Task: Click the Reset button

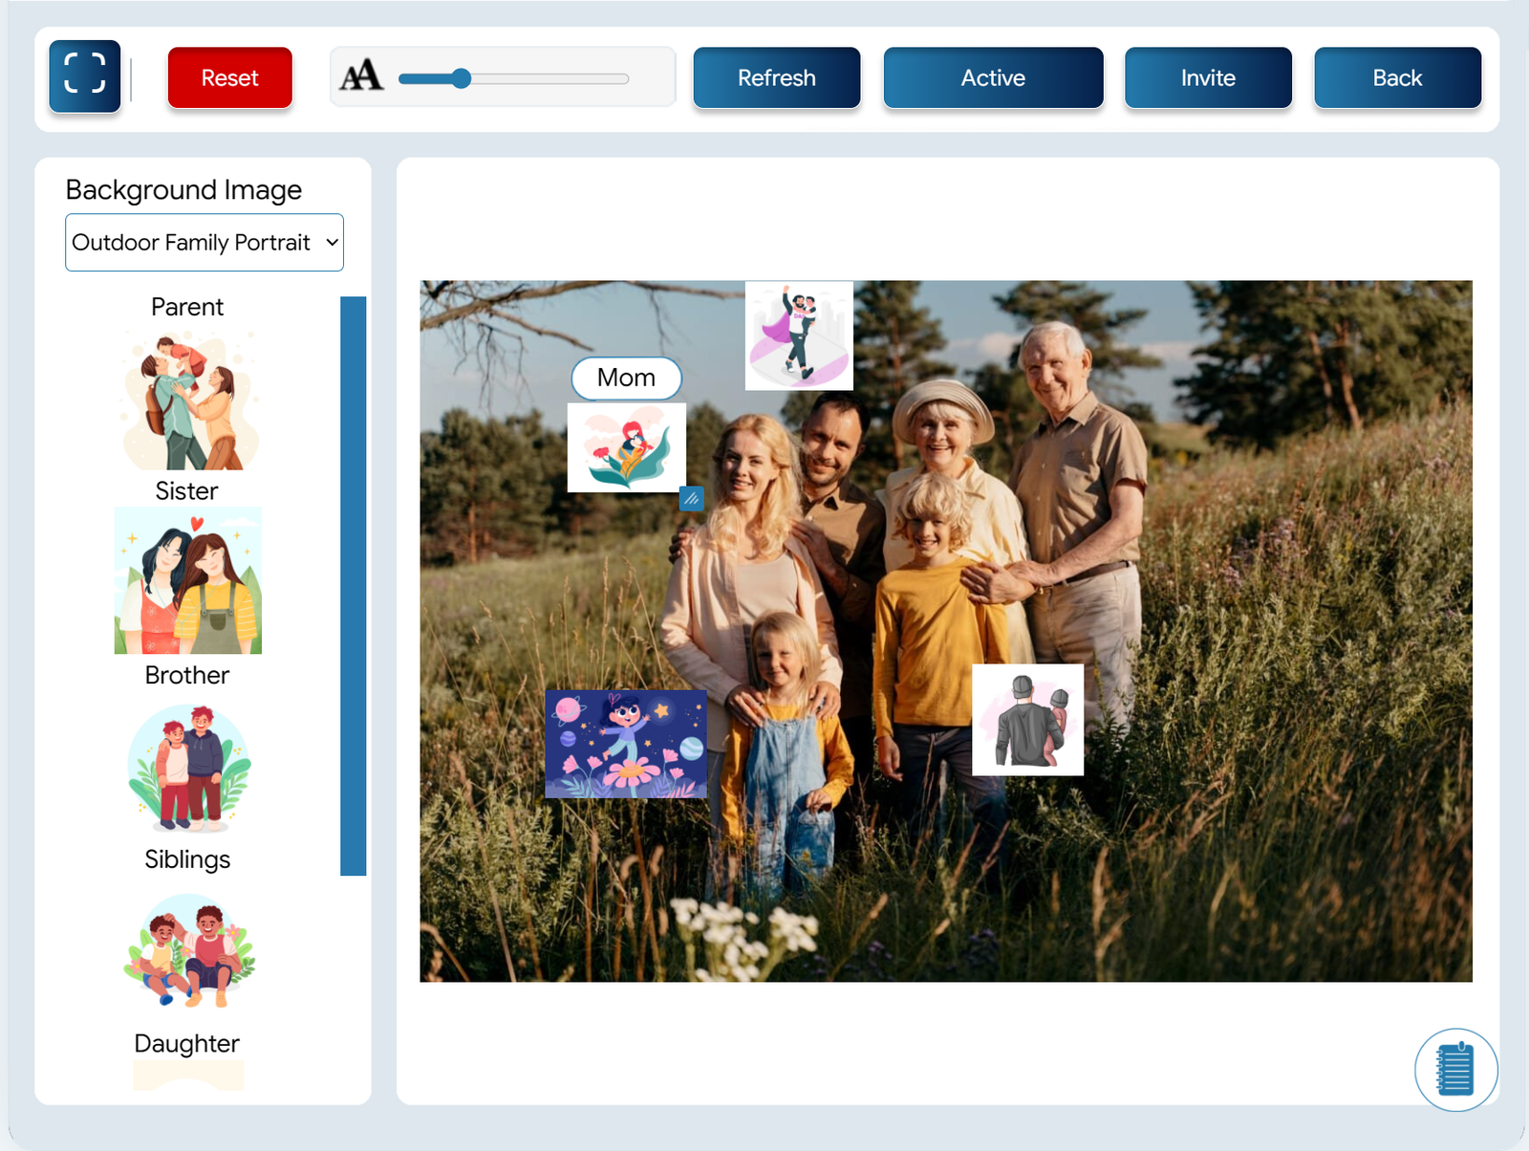Action: click(230, 77)
